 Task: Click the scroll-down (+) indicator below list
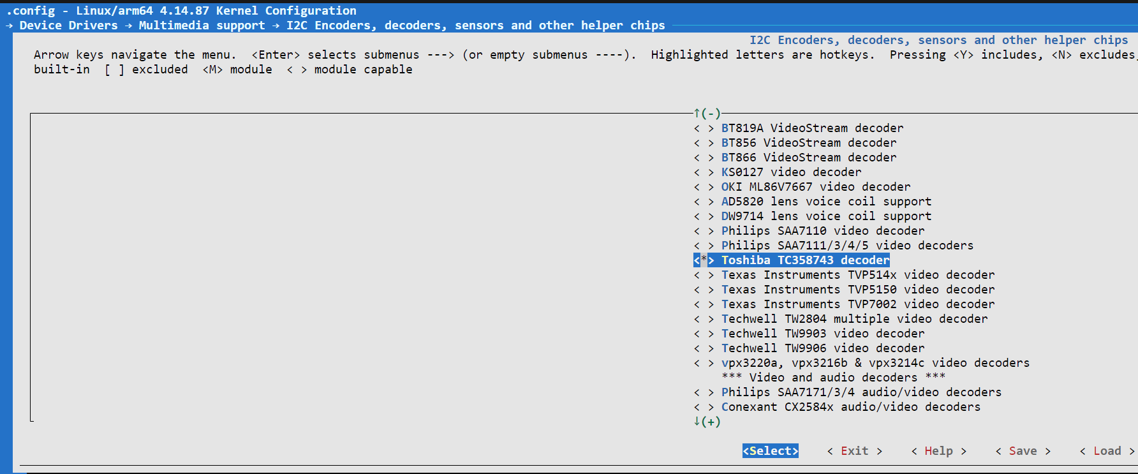click(x=707, y=422)
